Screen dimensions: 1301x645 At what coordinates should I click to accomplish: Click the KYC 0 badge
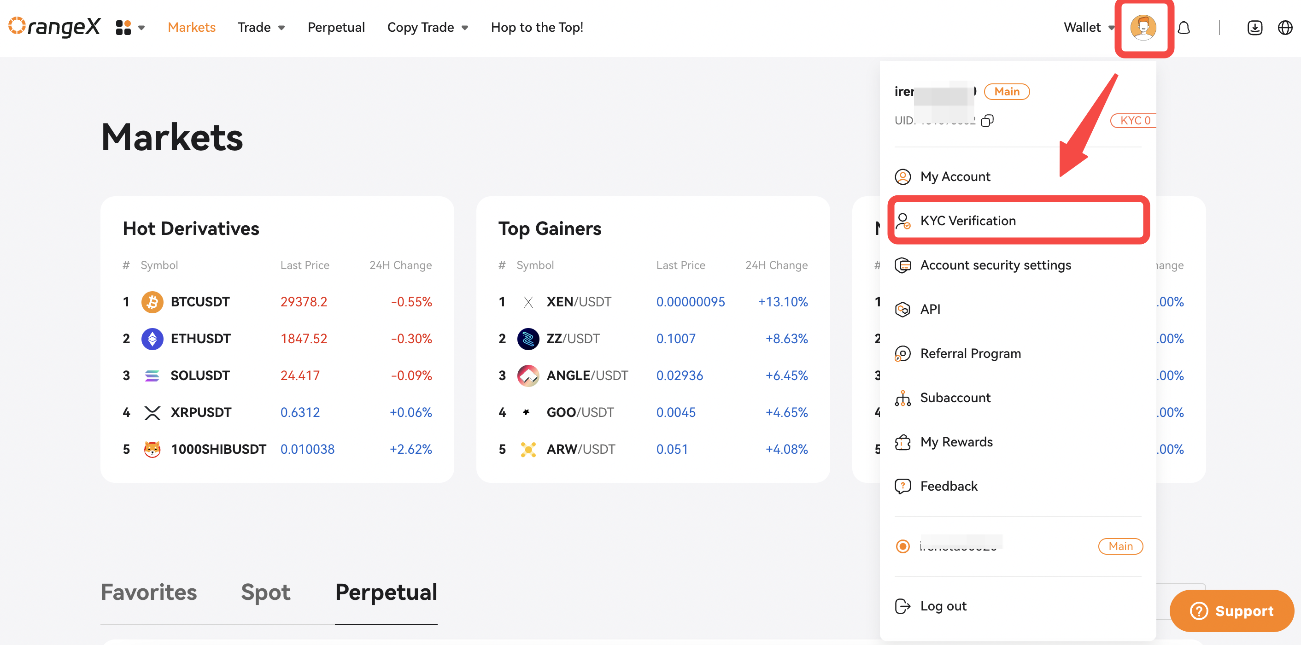coord(1133,121)
